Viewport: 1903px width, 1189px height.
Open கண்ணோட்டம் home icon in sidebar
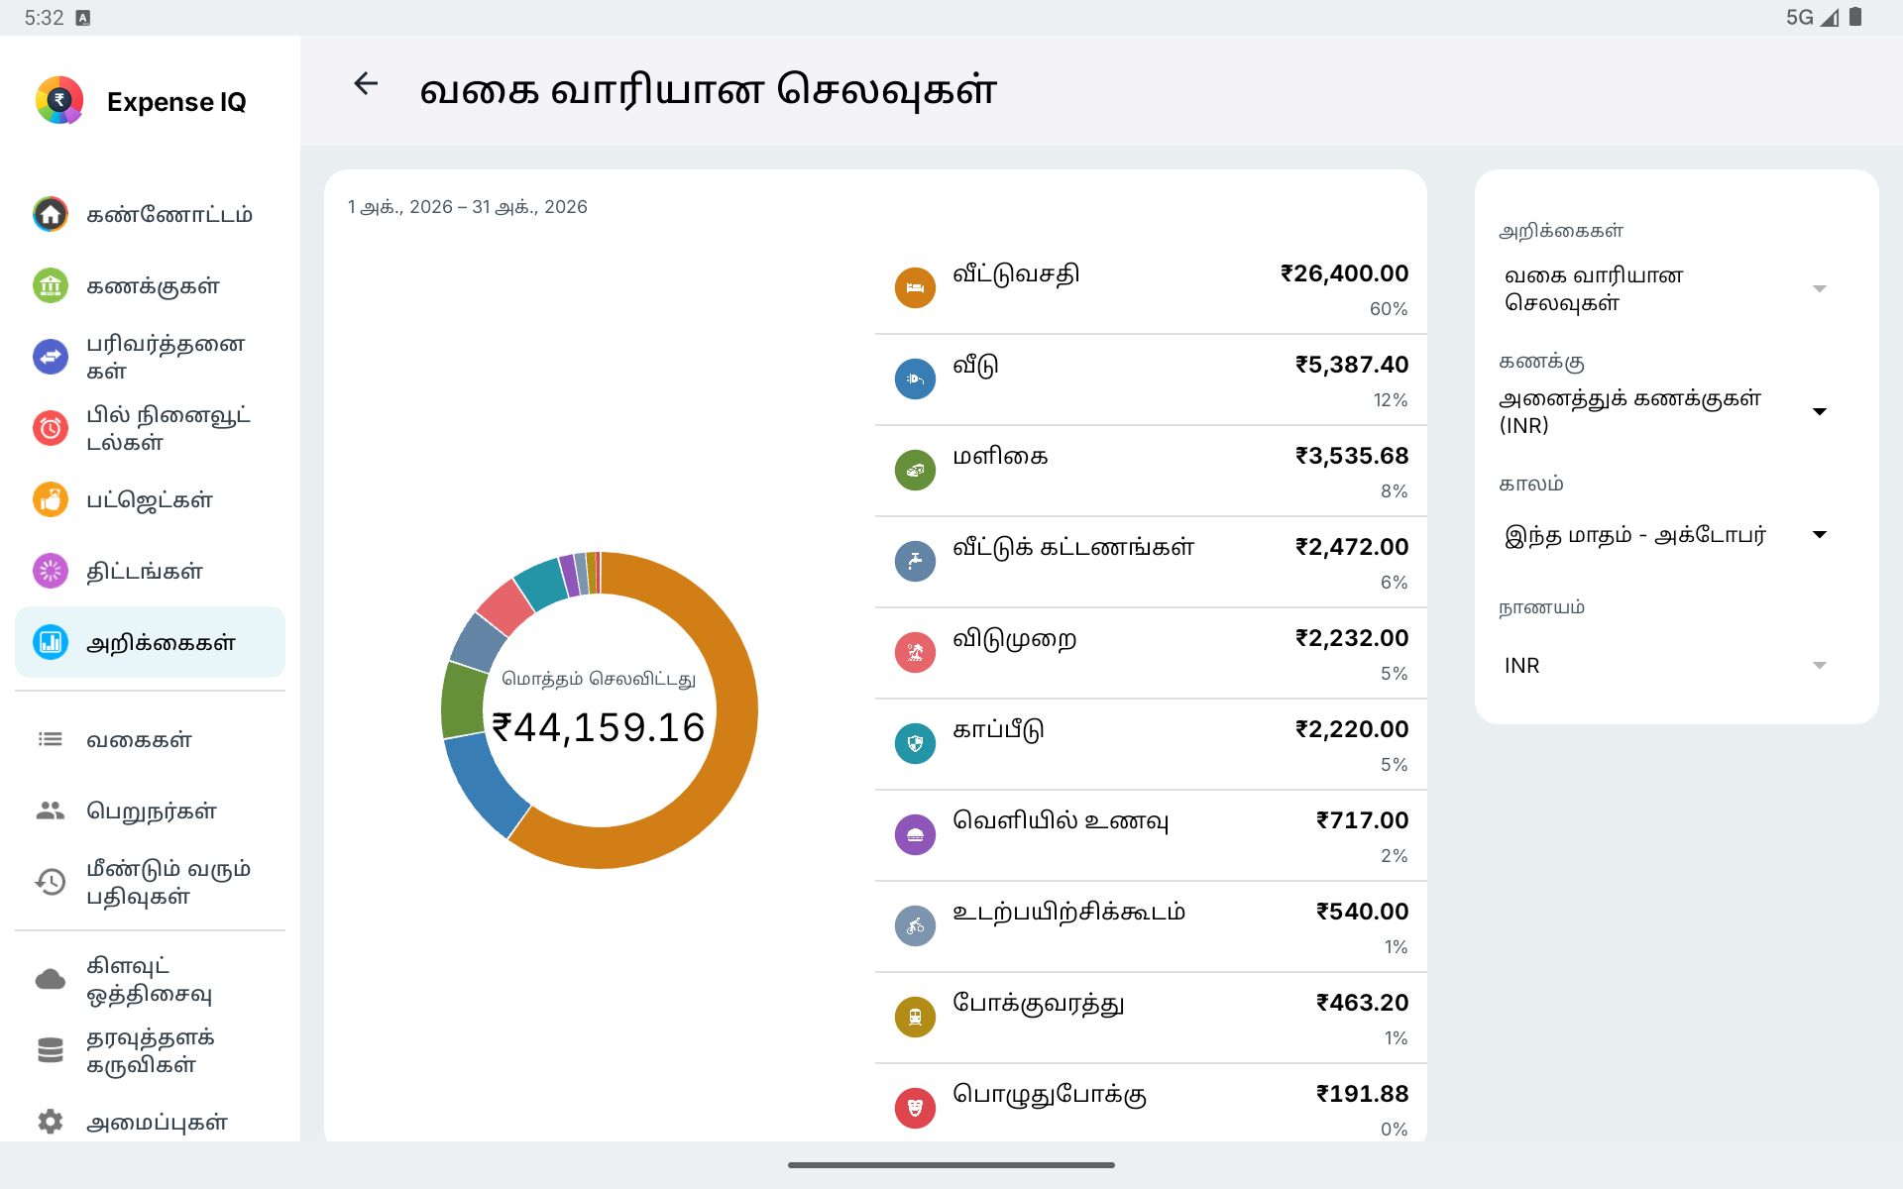(51, 214)
